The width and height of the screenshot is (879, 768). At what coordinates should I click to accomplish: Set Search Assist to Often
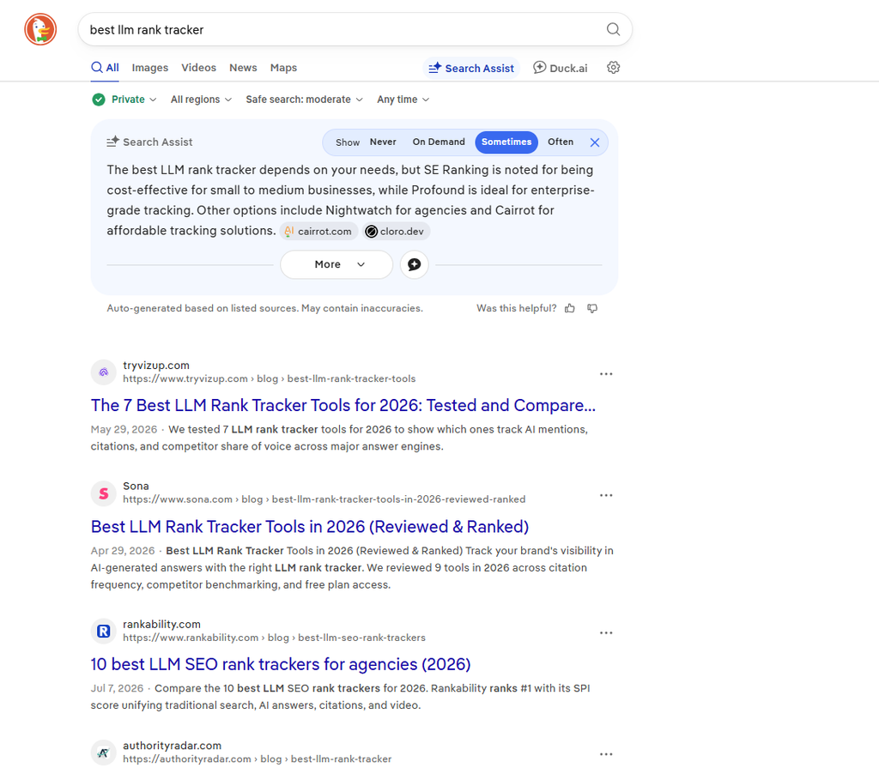click(561, 142)
